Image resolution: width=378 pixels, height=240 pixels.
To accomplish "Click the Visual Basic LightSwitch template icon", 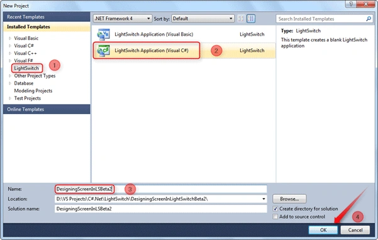I will point(103,34).
